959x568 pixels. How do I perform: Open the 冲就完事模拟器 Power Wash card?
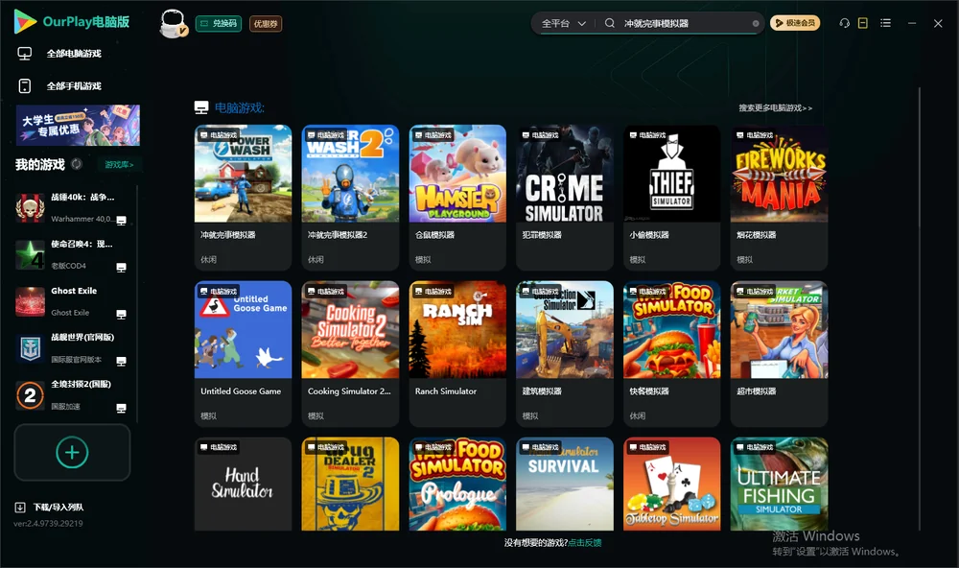tap(243, 197)
